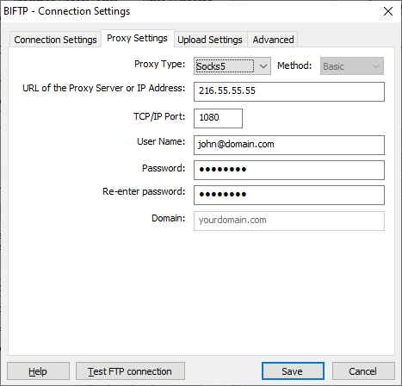This screenshot has height=386, width=402.
Task: Click the TCP/IP Port field
Action: [x=218, y=118]
